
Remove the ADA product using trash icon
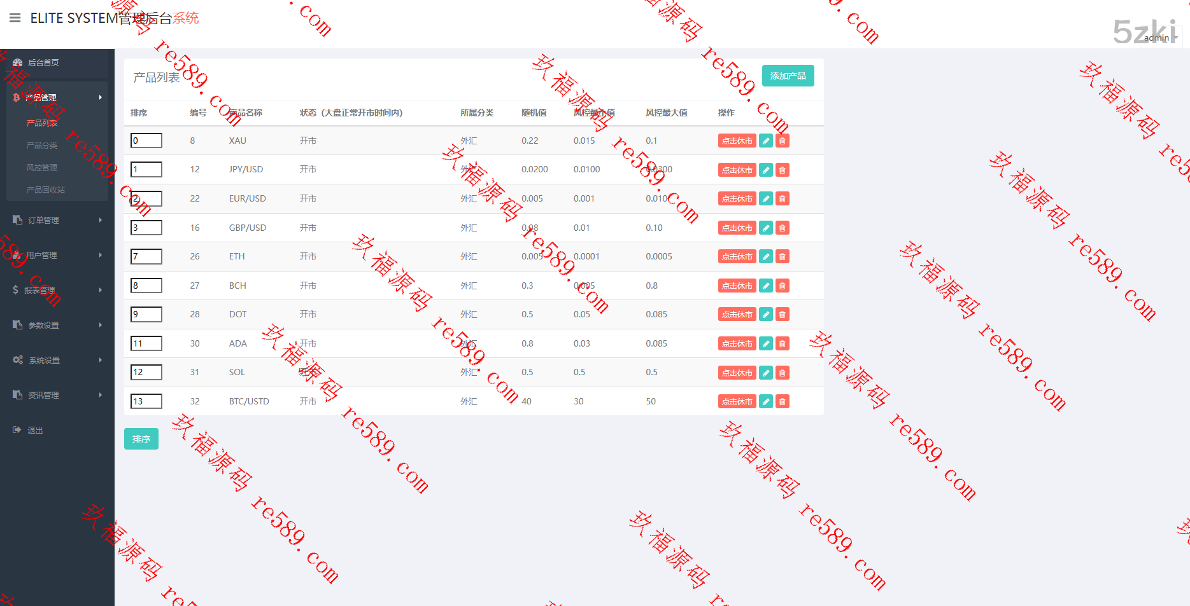point(783,344)
